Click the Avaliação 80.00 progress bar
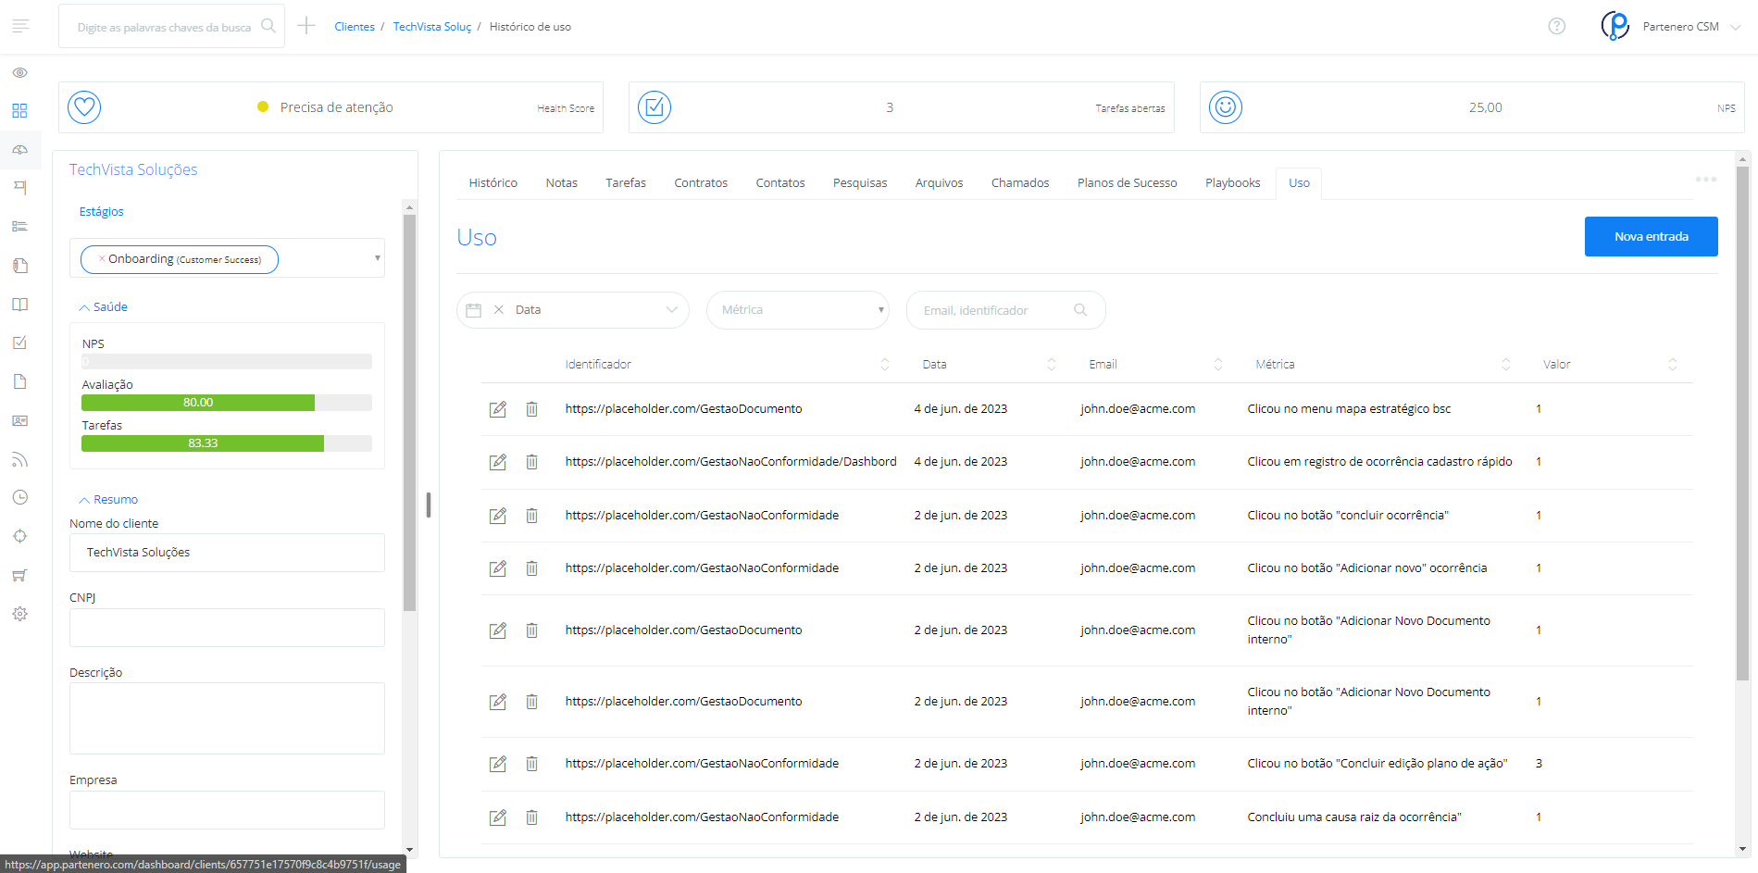Image resolution: width=1758 pixels, height=873 pixels. click(227, 403)
